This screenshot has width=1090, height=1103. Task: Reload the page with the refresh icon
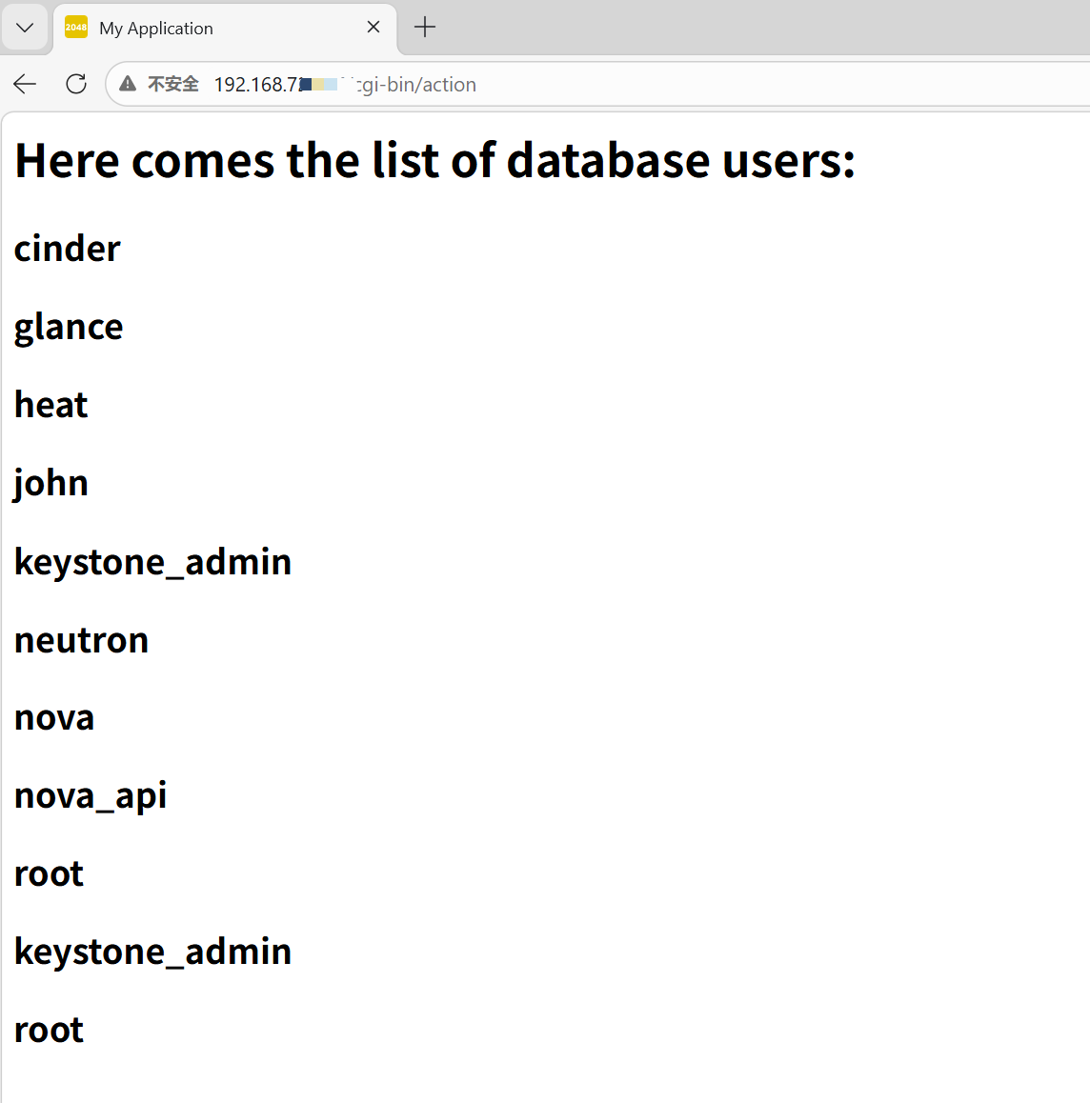pyautogui.click(x=76, y=85)
